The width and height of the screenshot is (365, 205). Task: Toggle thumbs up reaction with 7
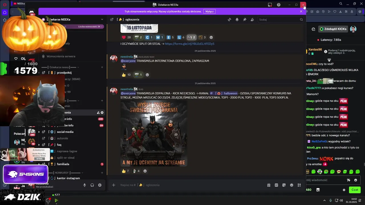click(x=125, y=171)
